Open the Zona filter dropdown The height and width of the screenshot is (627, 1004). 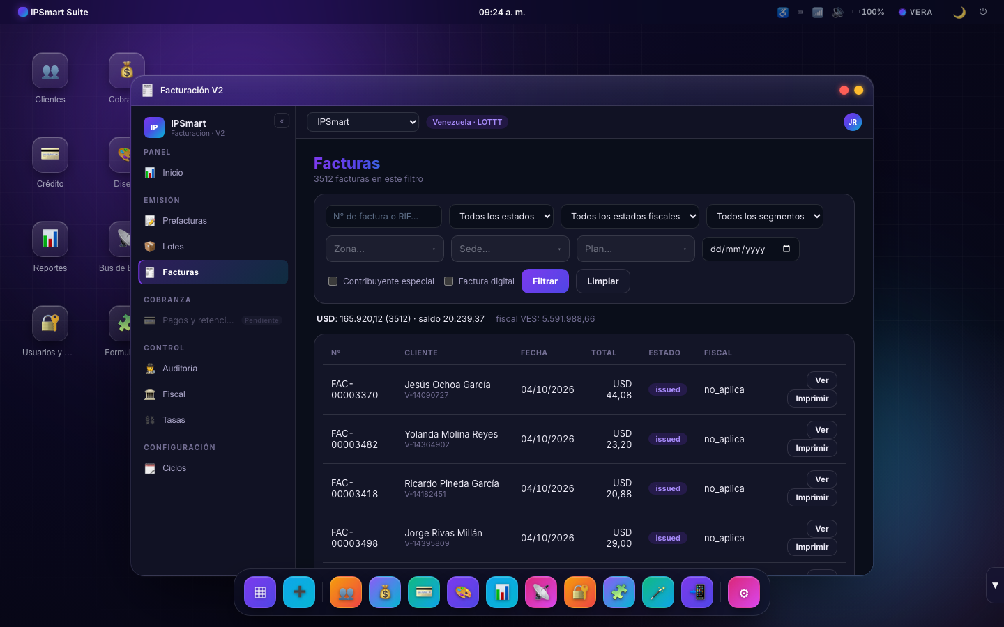pyautogui.click(x=385, y=249)
